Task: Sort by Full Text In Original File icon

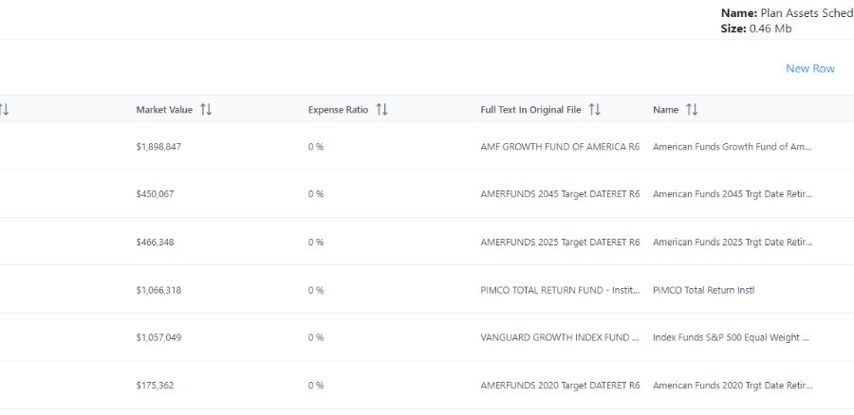Action: click(x=594, y=110)
